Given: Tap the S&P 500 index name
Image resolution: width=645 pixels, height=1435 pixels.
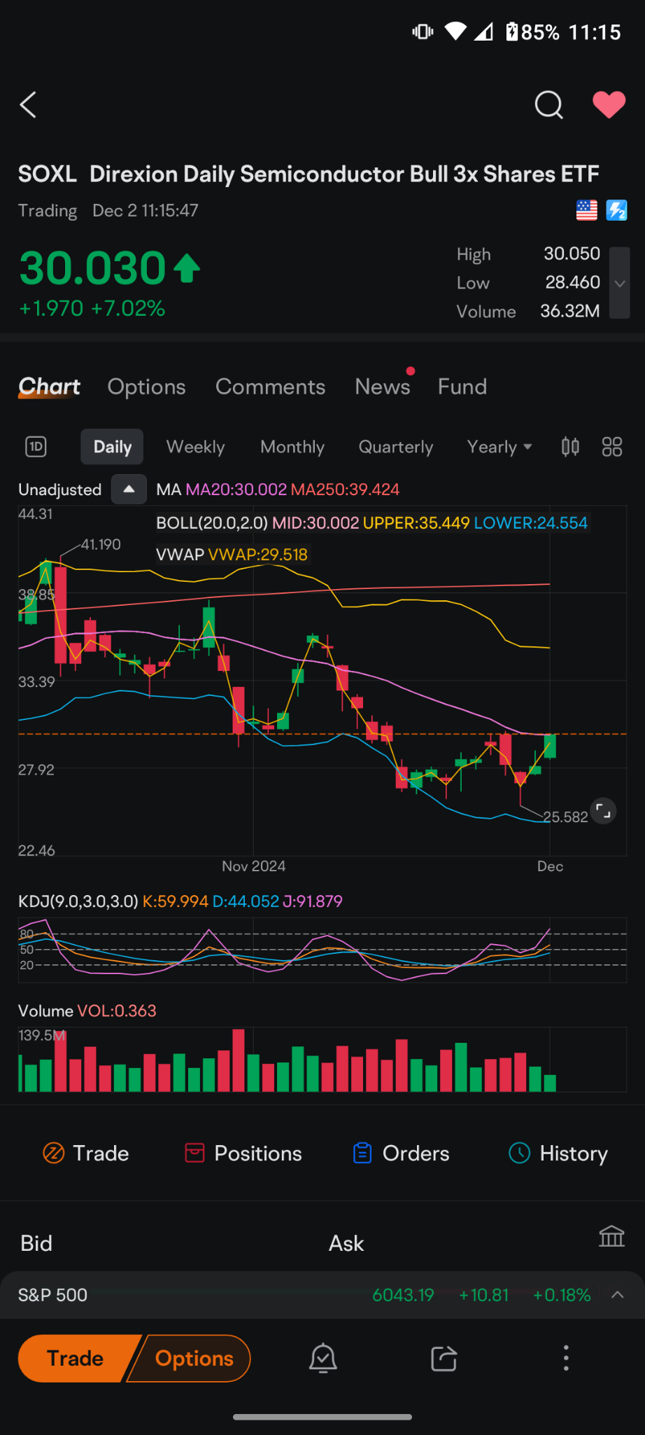Looking at the screenshot, I should (x=53, y=1295).
